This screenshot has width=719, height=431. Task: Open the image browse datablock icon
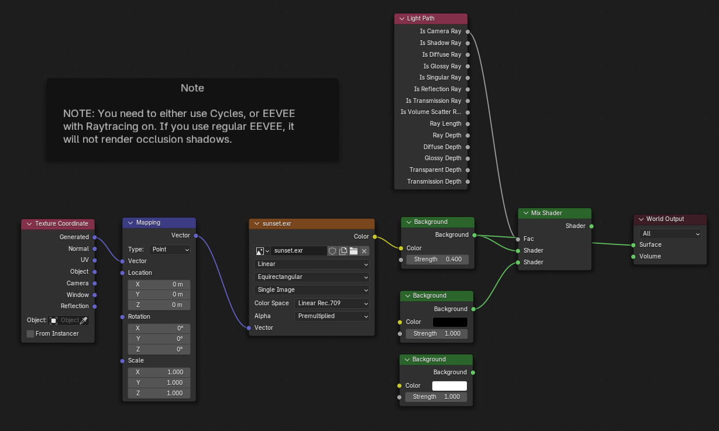(262, 251)
